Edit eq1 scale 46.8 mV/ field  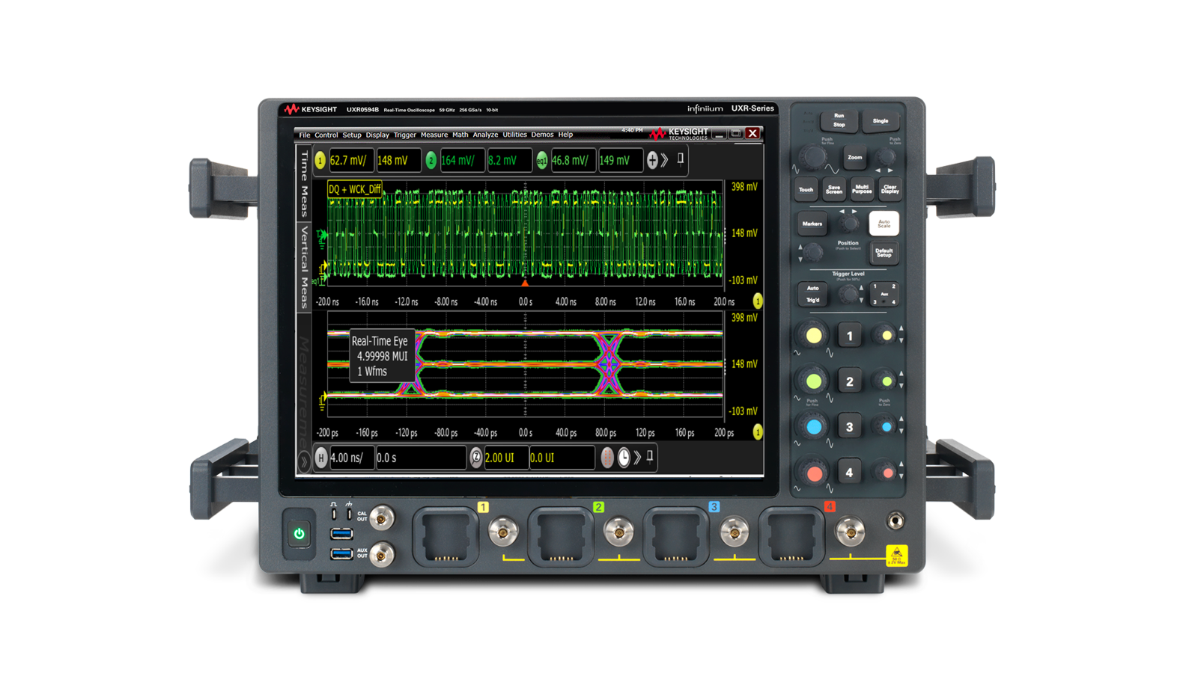point(572,161)
